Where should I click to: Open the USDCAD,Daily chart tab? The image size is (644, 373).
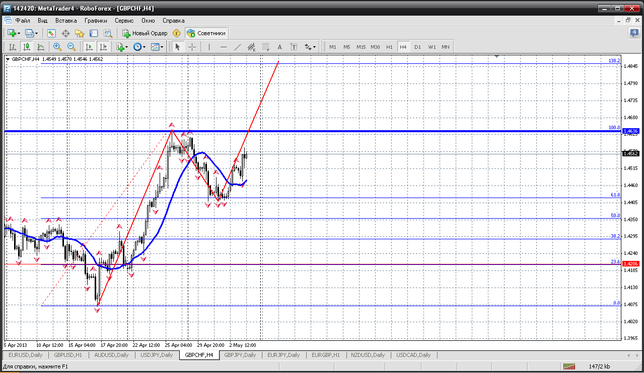[414, 355]
